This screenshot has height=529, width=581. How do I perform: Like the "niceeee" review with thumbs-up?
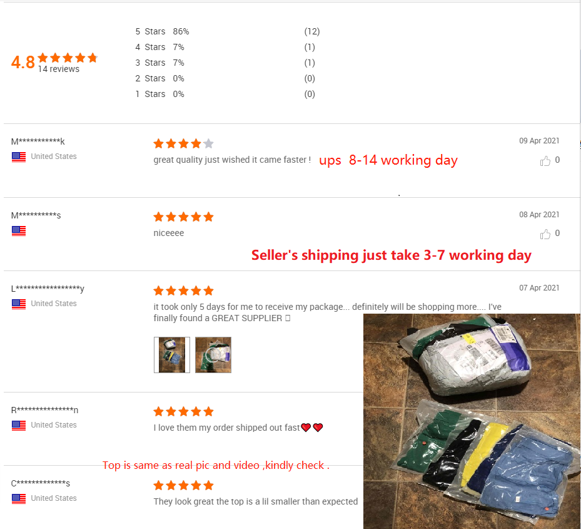point(545,234)
